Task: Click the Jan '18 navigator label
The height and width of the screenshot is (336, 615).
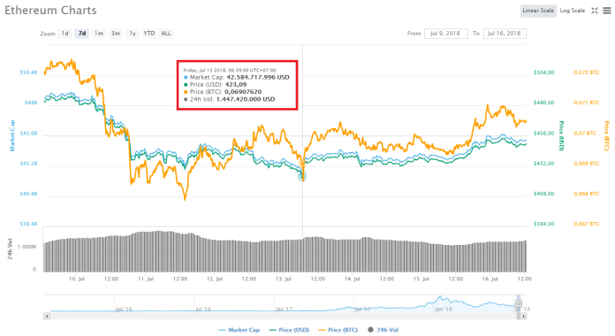Action: 444,309
